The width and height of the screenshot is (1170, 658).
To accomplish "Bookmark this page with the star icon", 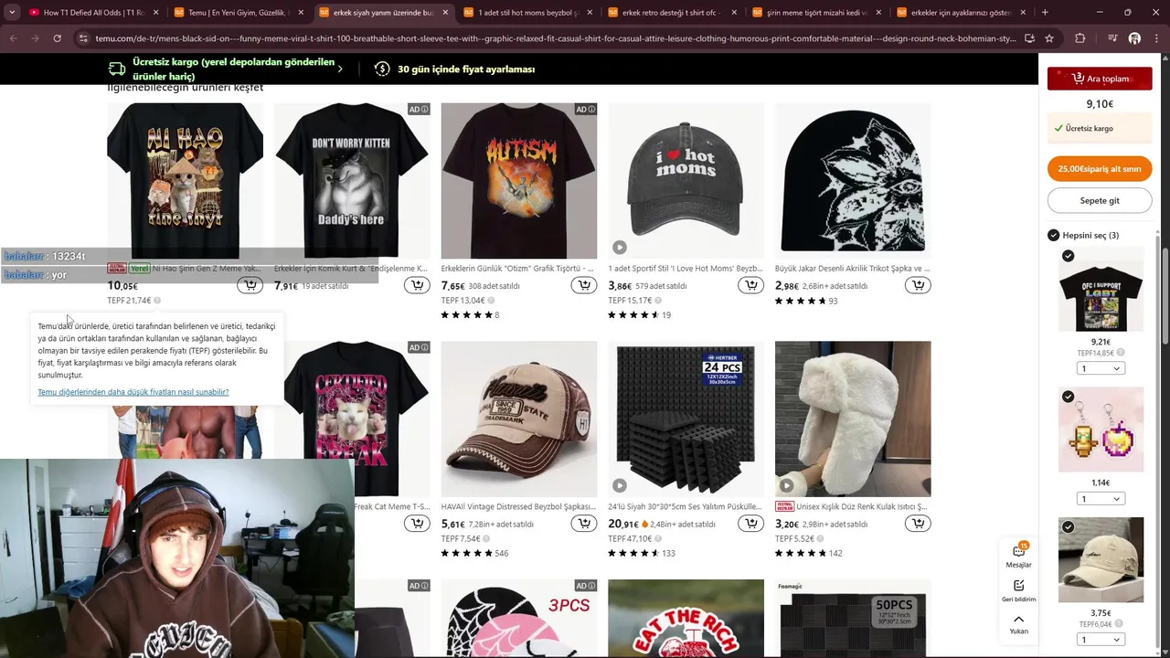I will click(x=1049, y=38).
